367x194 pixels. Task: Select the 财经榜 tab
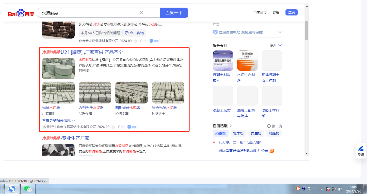(x=274, y=133)
